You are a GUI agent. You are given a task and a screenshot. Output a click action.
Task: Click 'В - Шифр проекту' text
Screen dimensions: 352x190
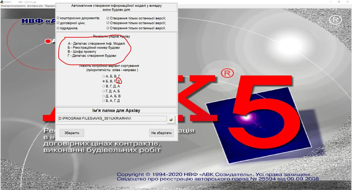click(x=82, y=52)
